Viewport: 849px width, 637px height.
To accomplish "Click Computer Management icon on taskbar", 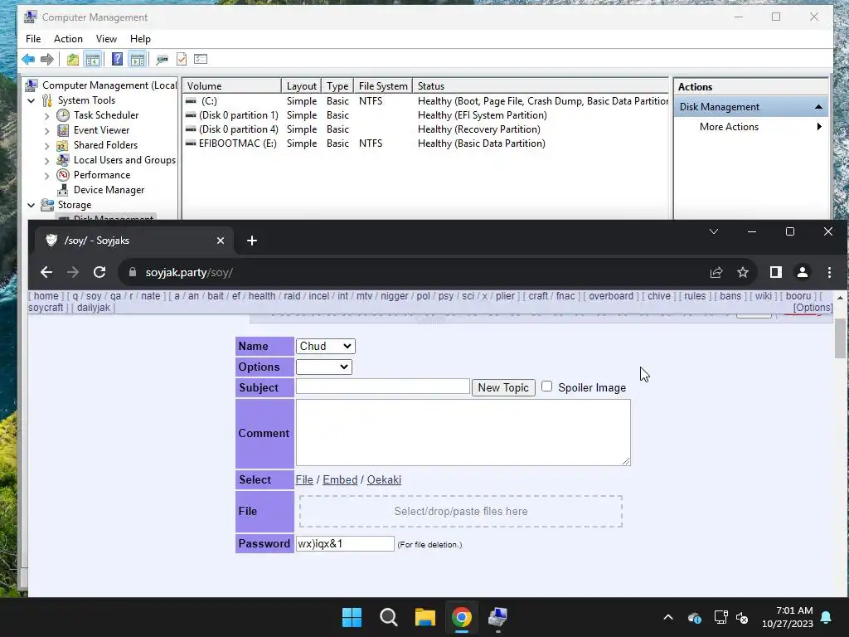I will [x=497, y=617].
